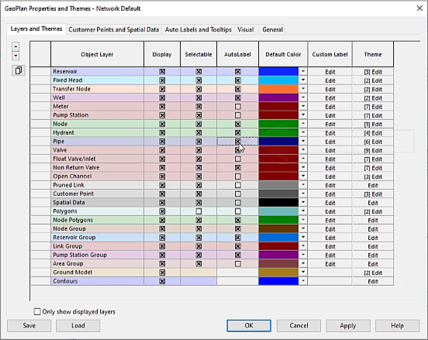Toggle Selectable checkbox for Fixed Head
This screenshot has height=340, width=428.
[x=198, y=81]
